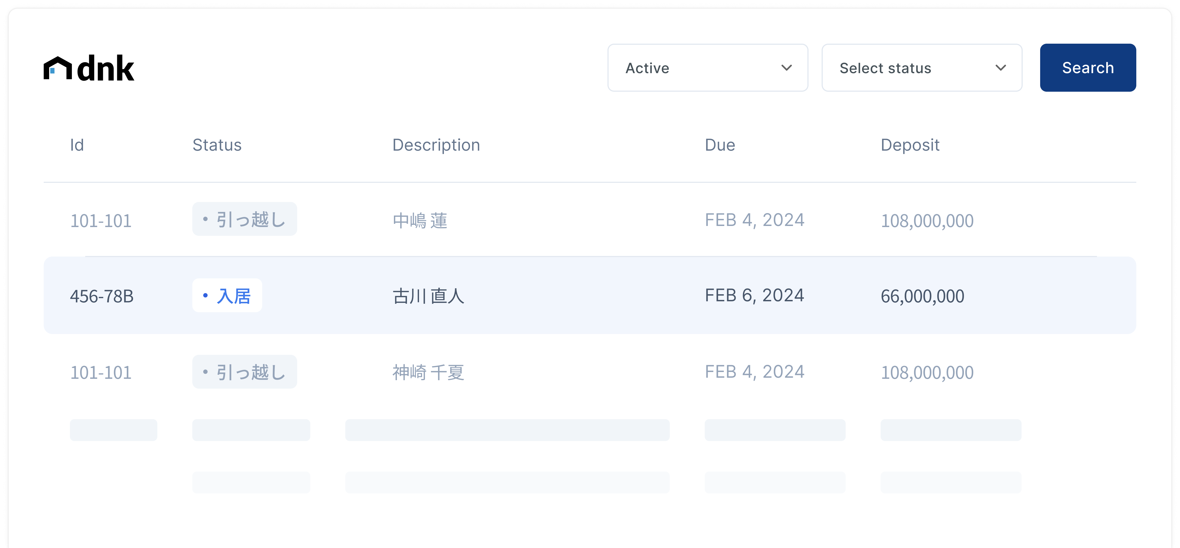
Task: Click the chevron in Select status
Action: [x=1001, y=68]
